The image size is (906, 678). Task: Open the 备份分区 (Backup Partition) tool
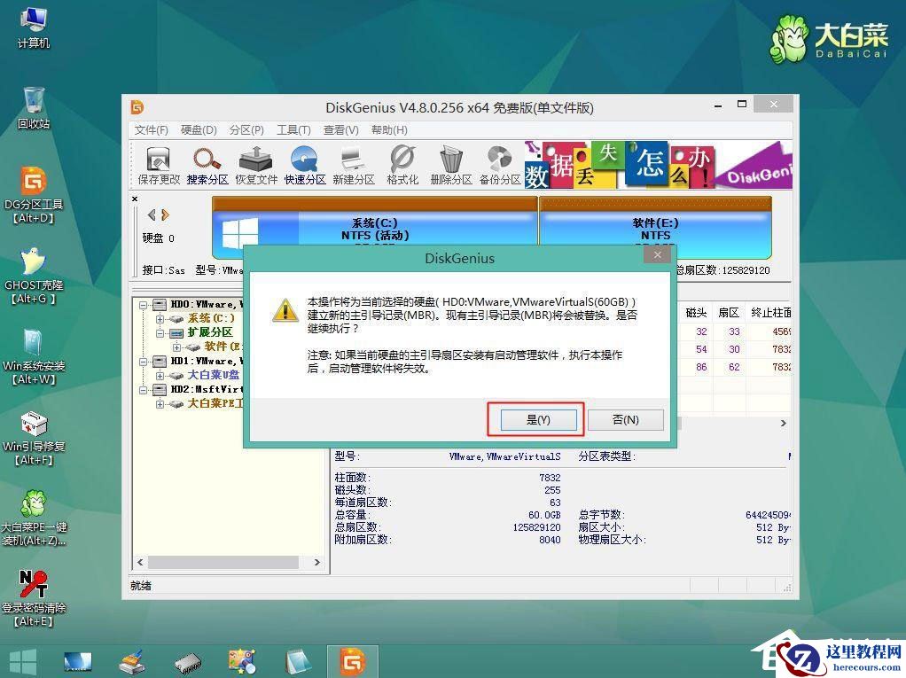click(498, 162)
